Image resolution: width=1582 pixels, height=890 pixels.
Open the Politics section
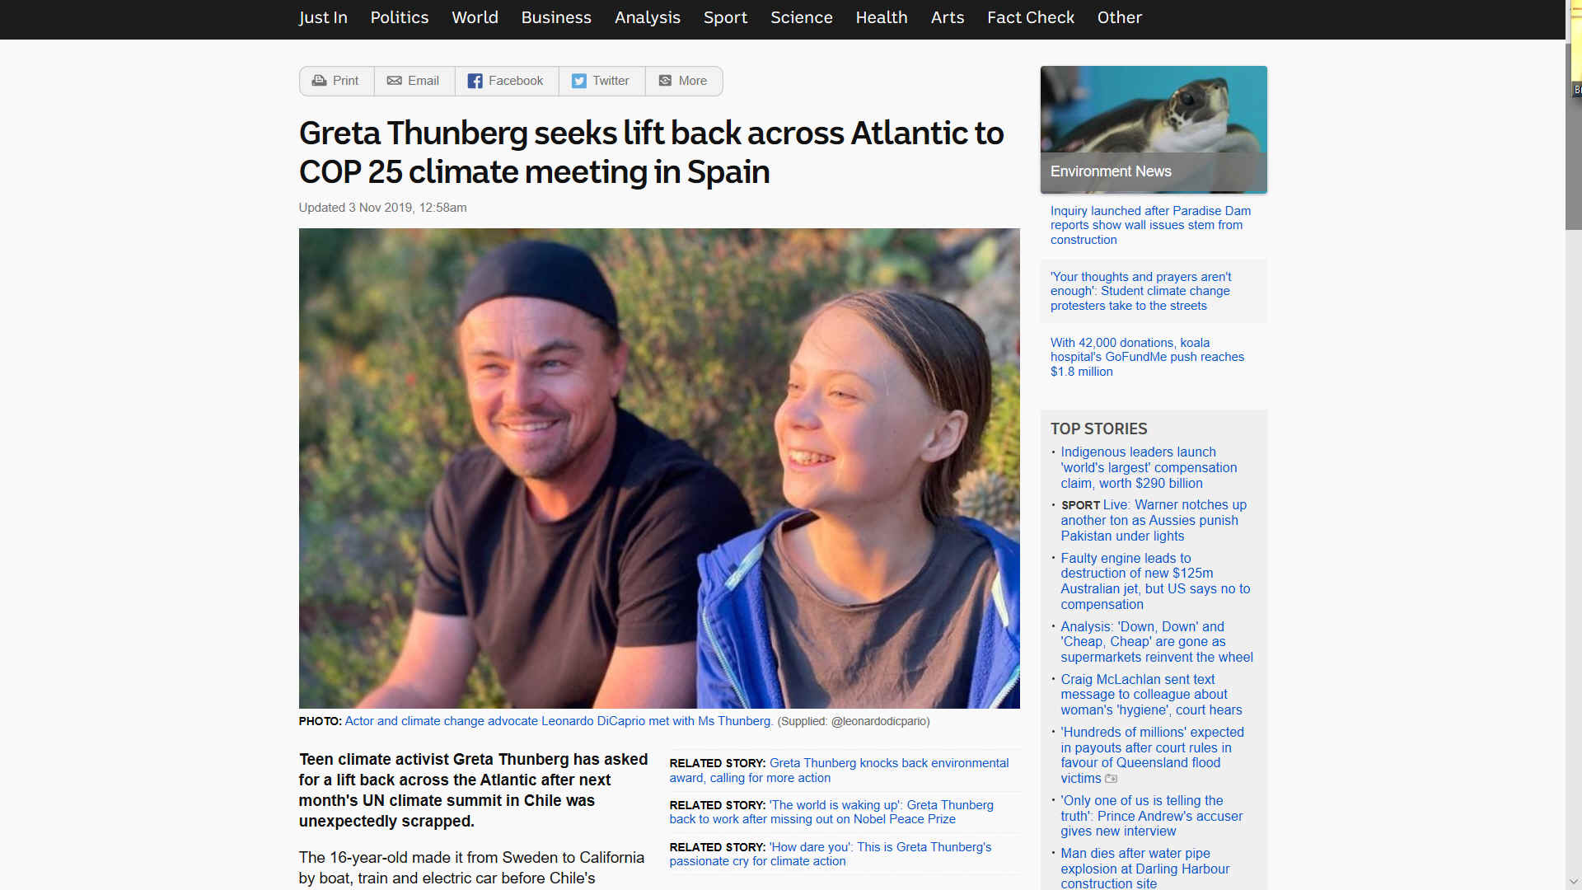pos(400,17)
